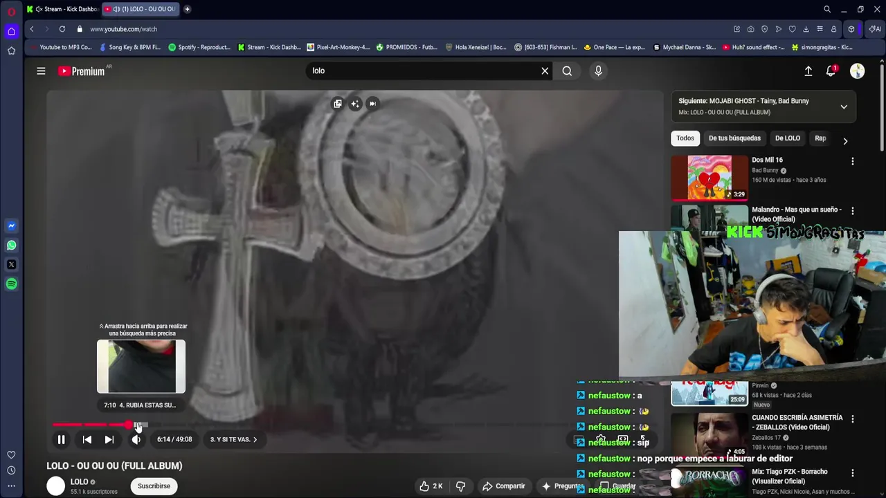Open 'Song Key & BPM Fi...' bookmark

[x=130, y=47]
